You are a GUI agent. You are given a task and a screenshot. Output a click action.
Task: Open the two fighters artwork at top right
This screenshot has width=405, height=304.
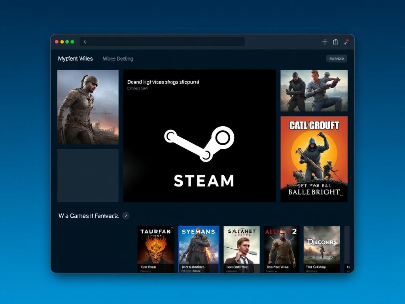point(314,91)
